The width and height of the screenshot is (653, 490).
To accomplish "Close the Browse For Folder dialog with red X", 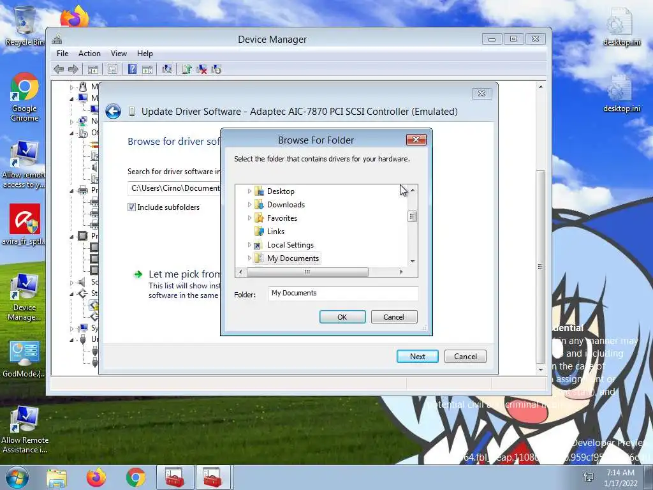I will (416, 140).
